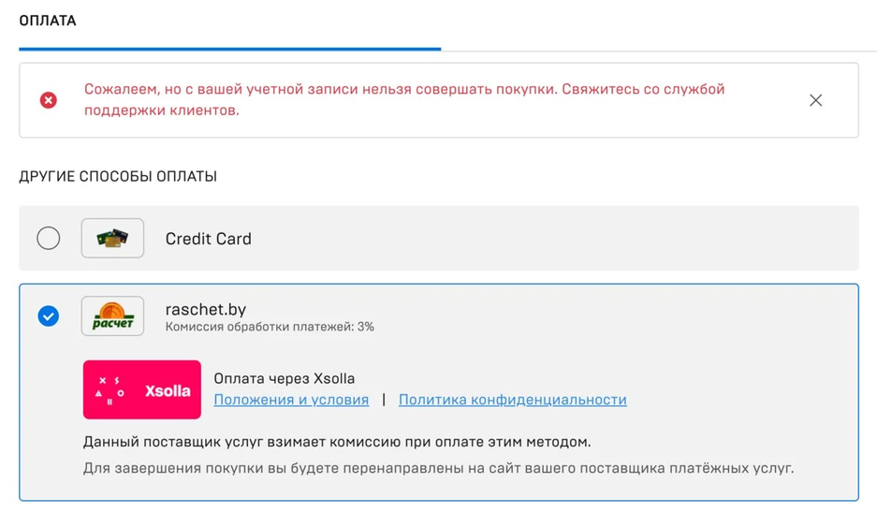The height and width of the screenshot is (512, 877).
Task: Open the Положения и условия link
Action: [x=291, y=400]
